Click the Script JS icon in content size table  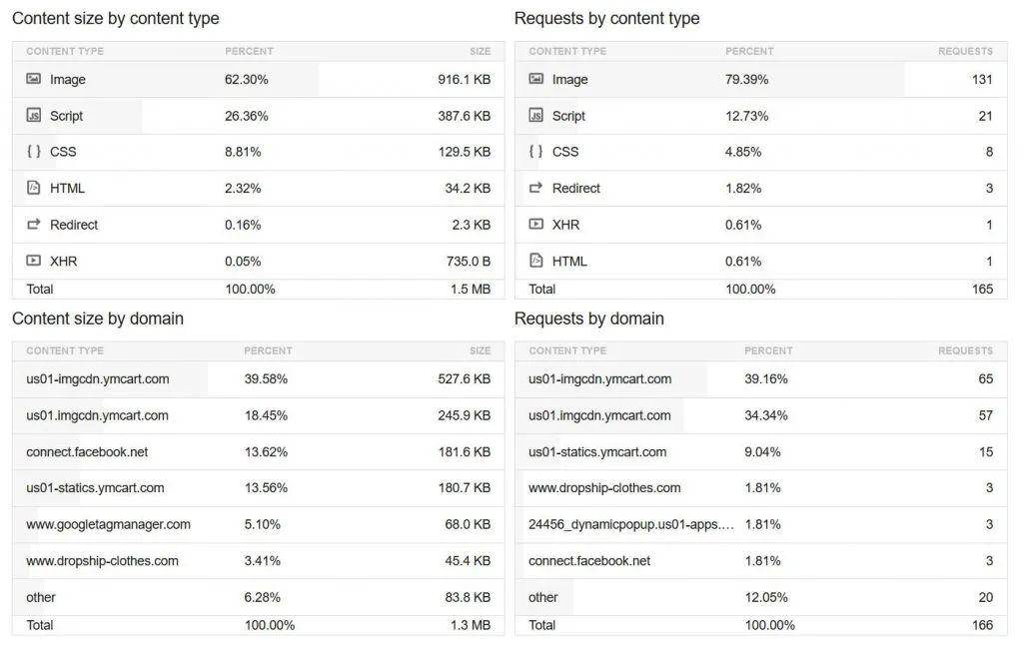(x=33, y=116)
